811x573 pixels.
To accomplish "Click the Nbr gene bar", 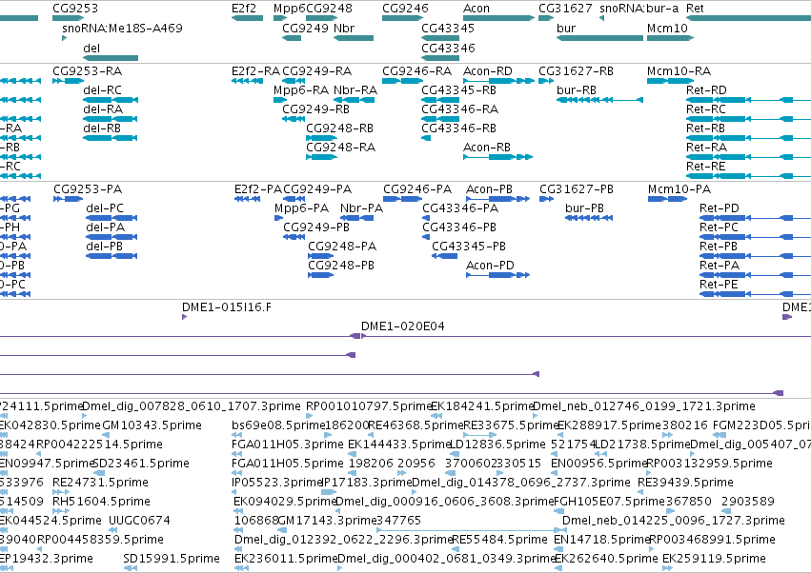I will [354, 38].
